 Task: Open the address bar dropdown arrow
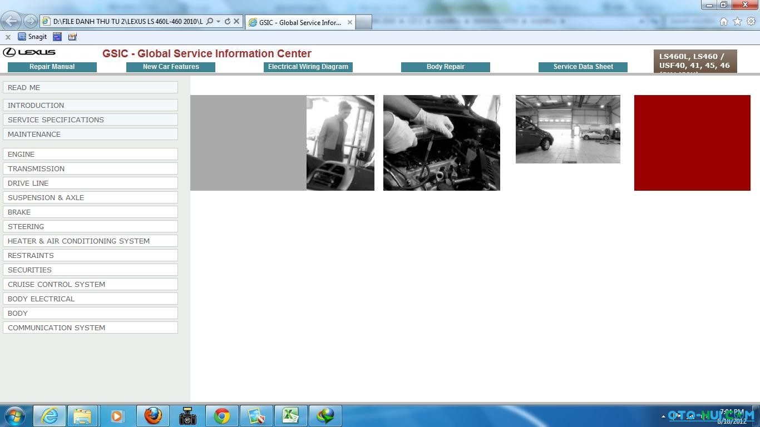point(218,21)
